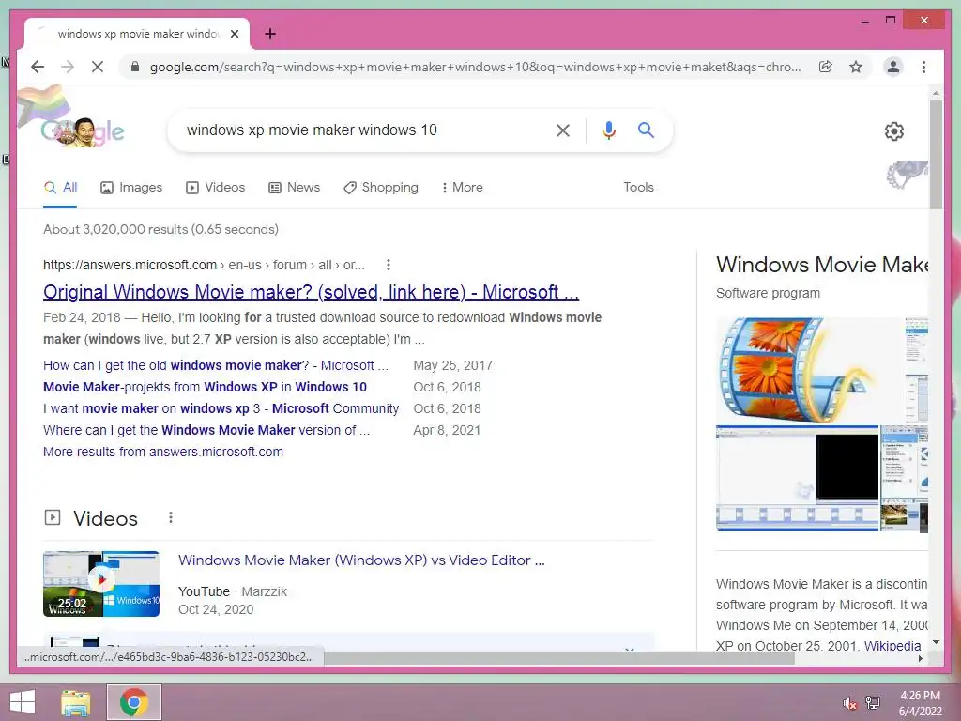The width and height of the screenshot is (961, 721).
Task: Start voice search with microphone
Action: click(608, 130)
